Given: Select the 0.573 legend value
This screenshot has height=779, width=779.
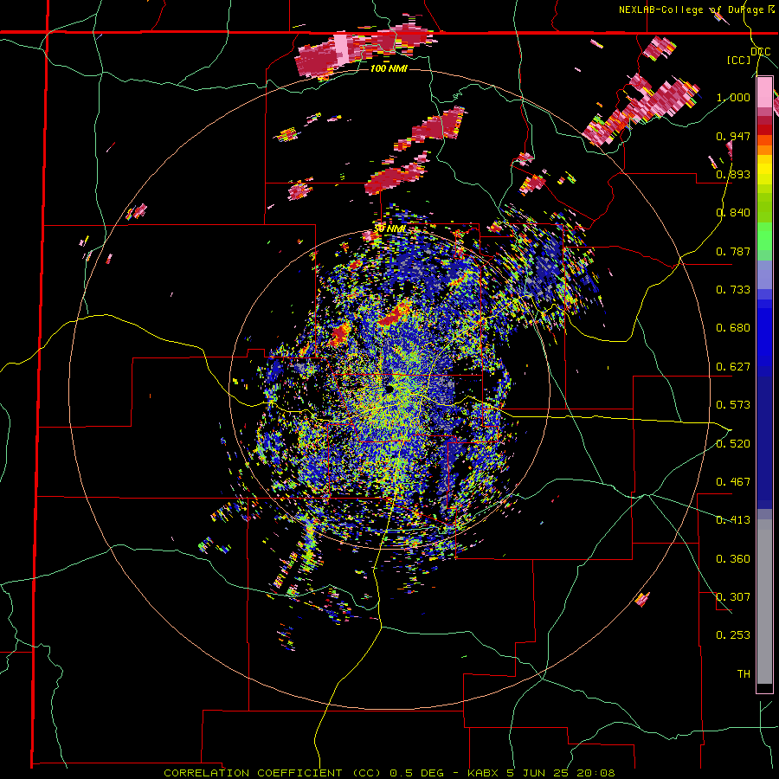Looking at the screenshot, I should 733,405.
